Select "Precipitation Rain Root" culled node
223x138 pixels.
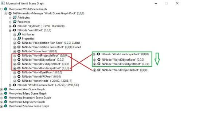(51, 43)
